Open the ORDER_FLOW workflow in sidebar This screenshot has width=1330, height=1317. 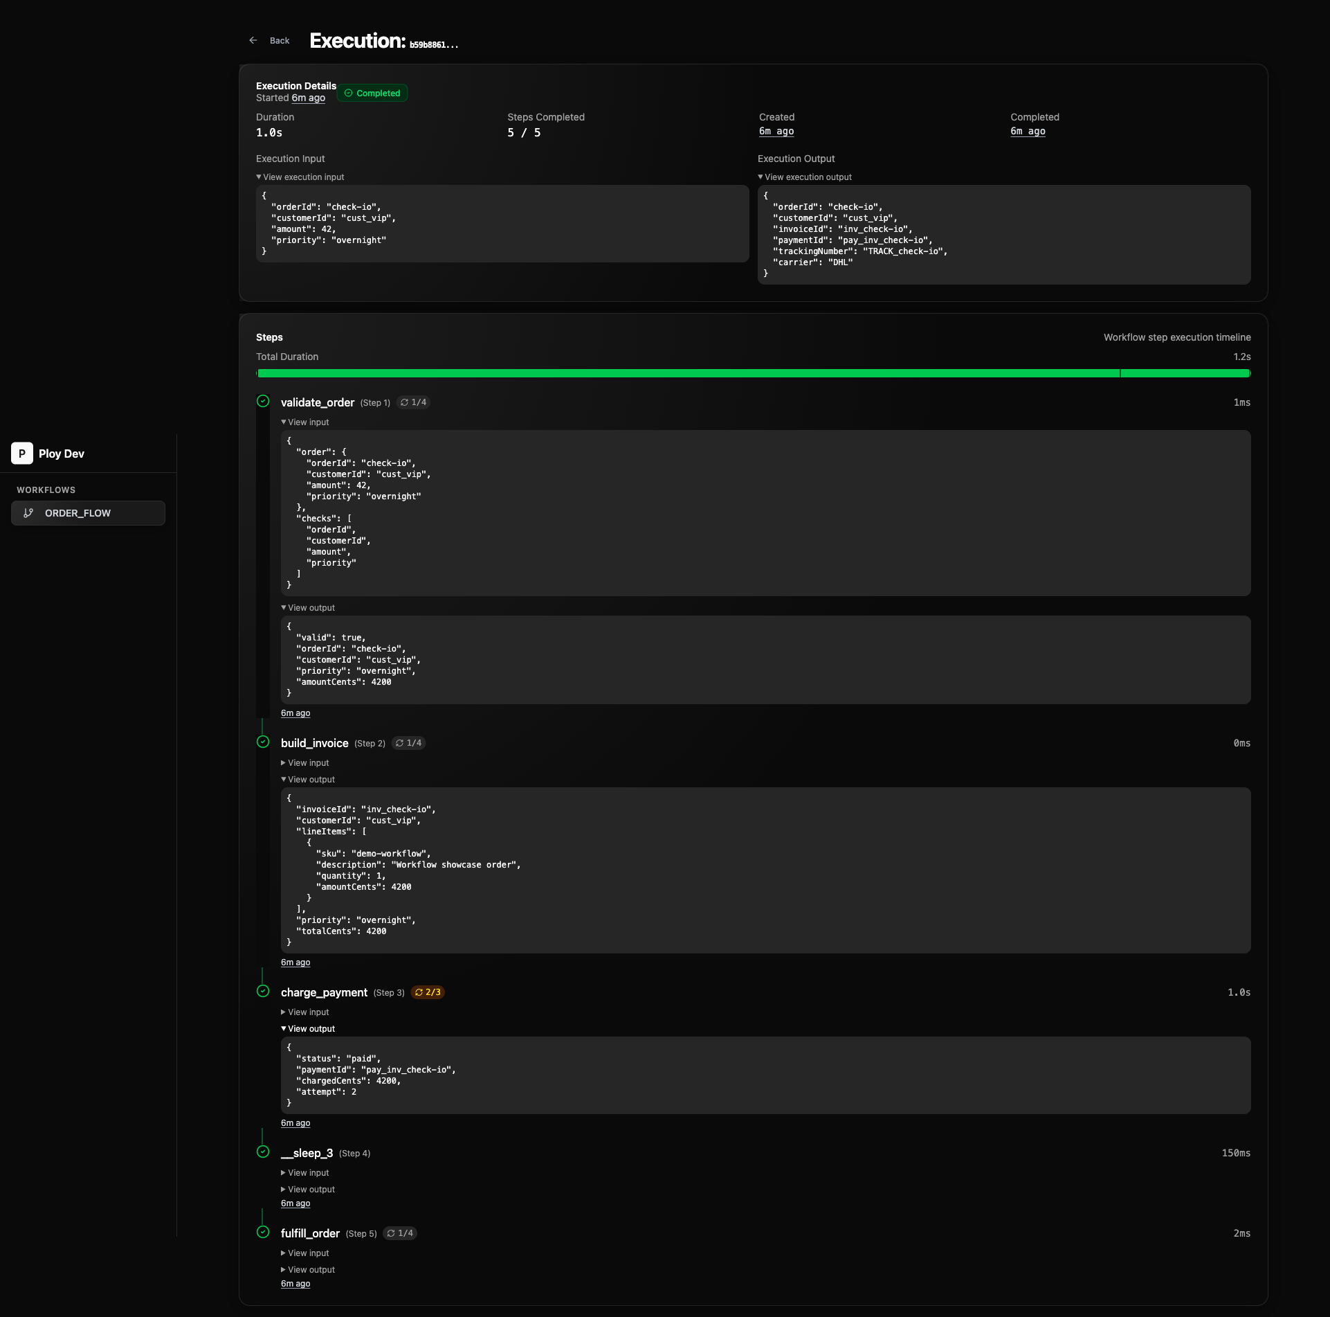tap(78, 513)
